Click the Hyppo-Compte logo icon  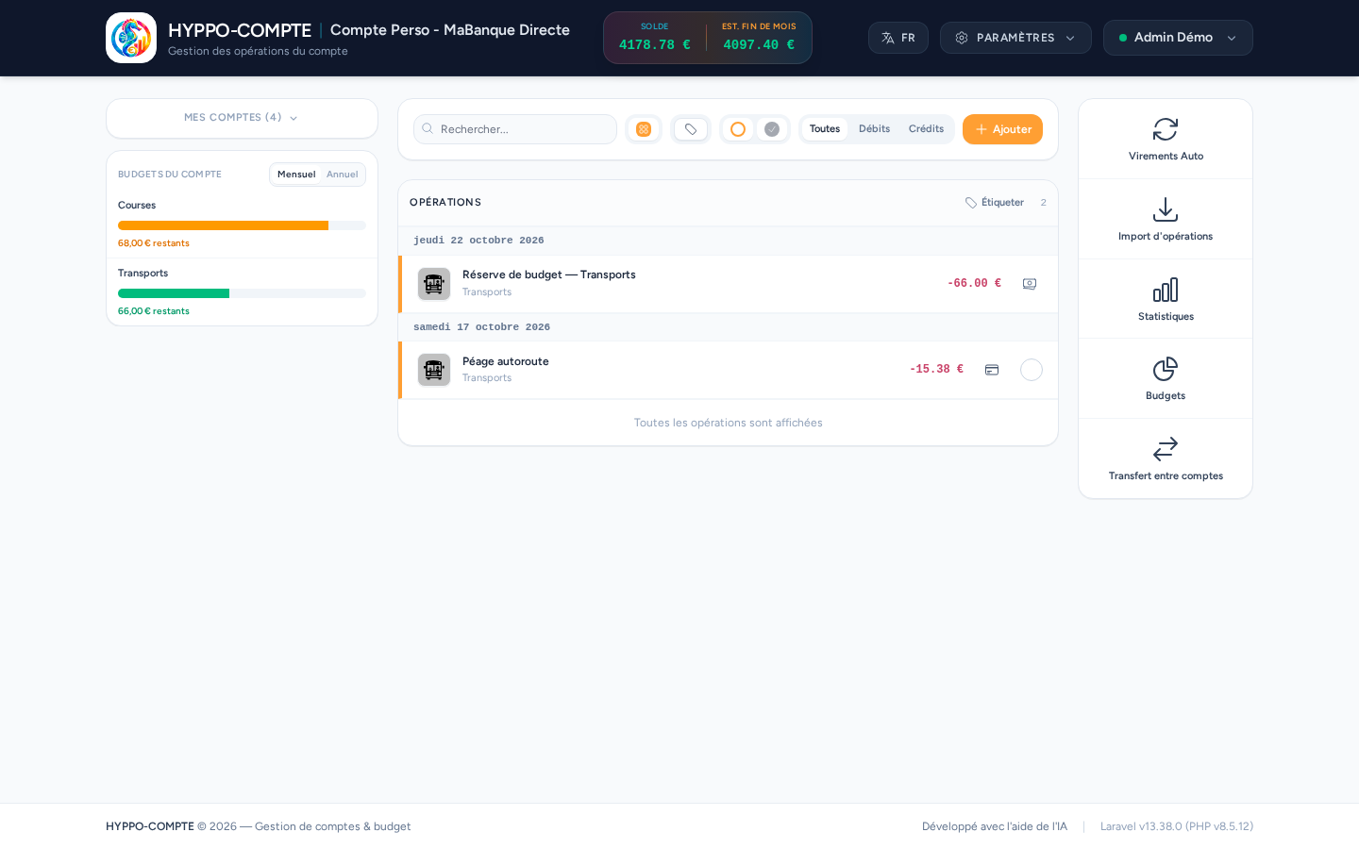[131, 38]
